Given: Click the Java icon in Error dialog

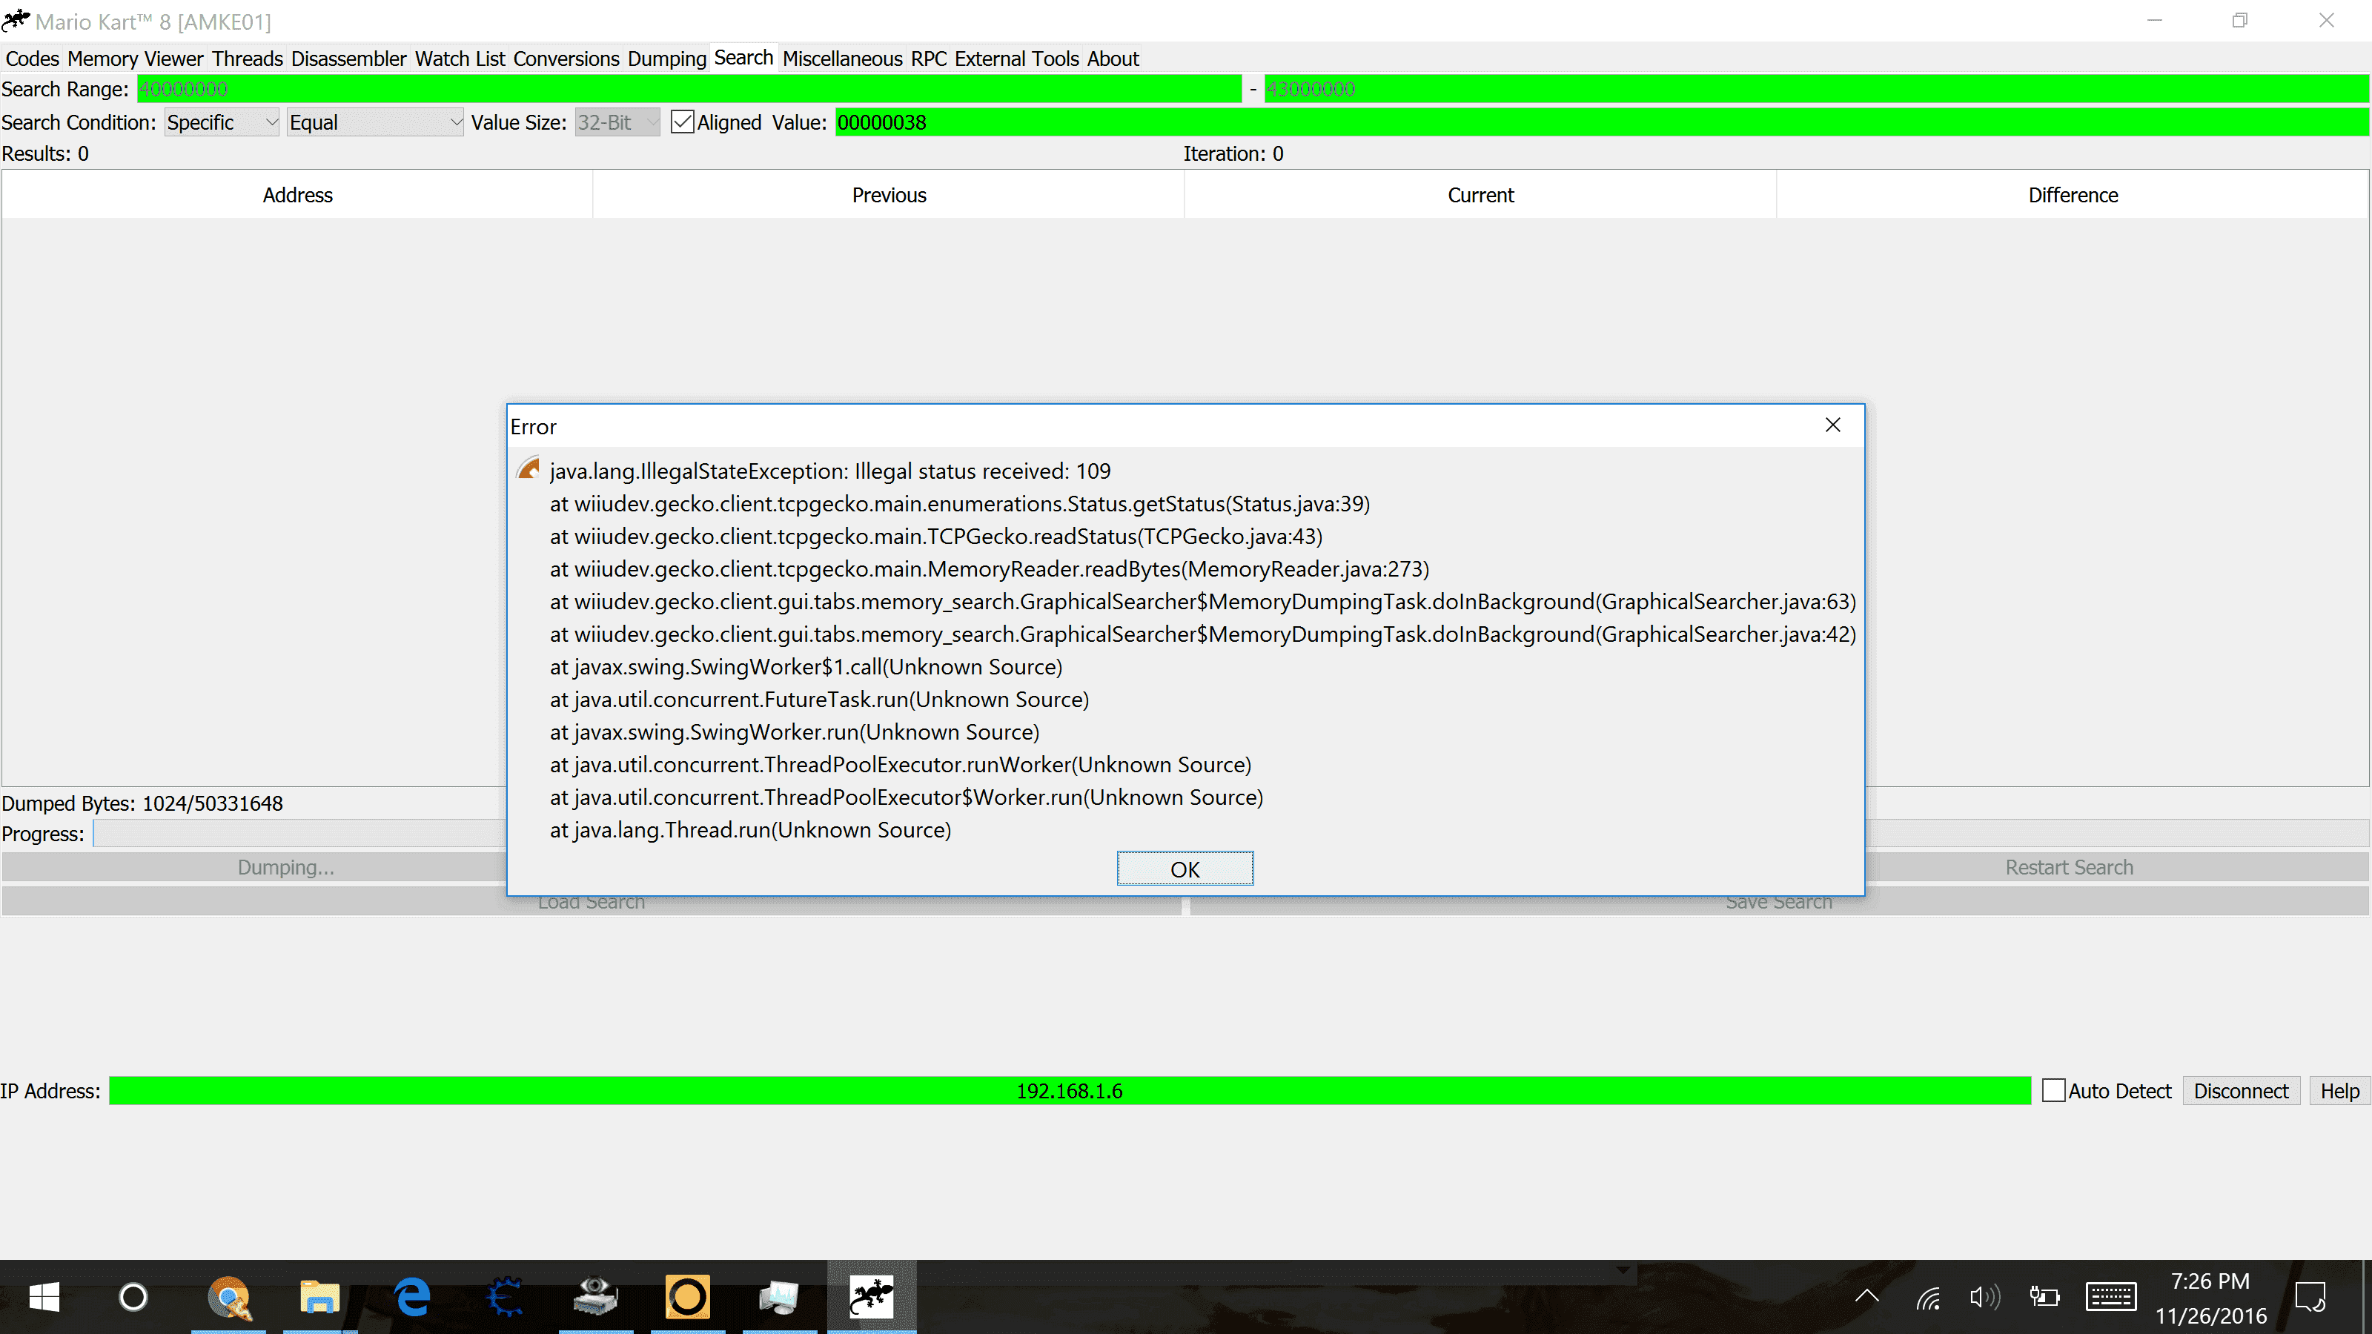Looking at the screenshot, I should [x=529, y=468].
